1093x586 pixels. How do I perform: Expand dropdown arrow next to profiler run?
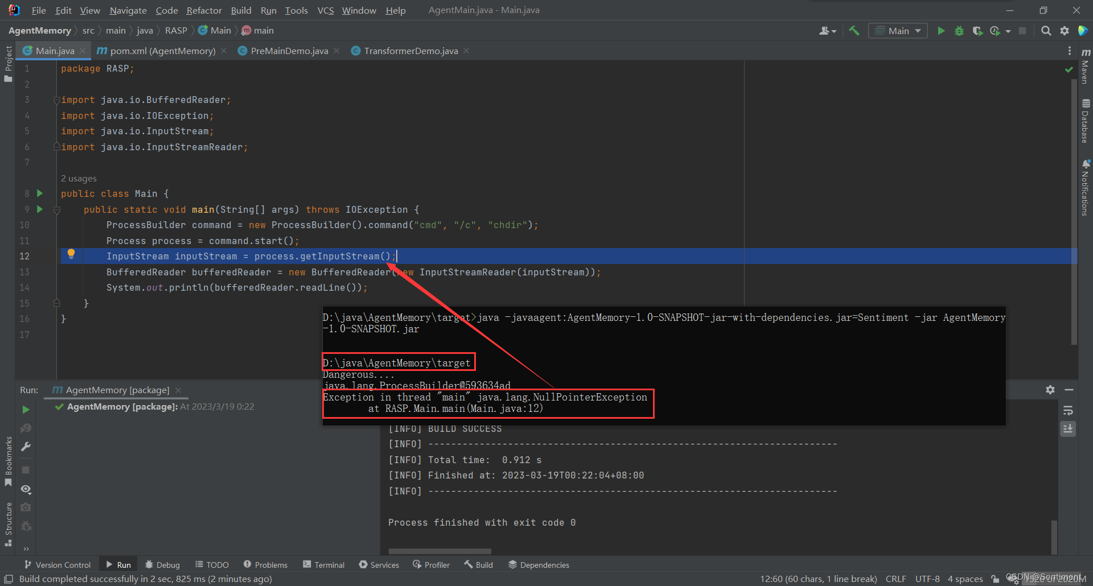pos(1008,31)
